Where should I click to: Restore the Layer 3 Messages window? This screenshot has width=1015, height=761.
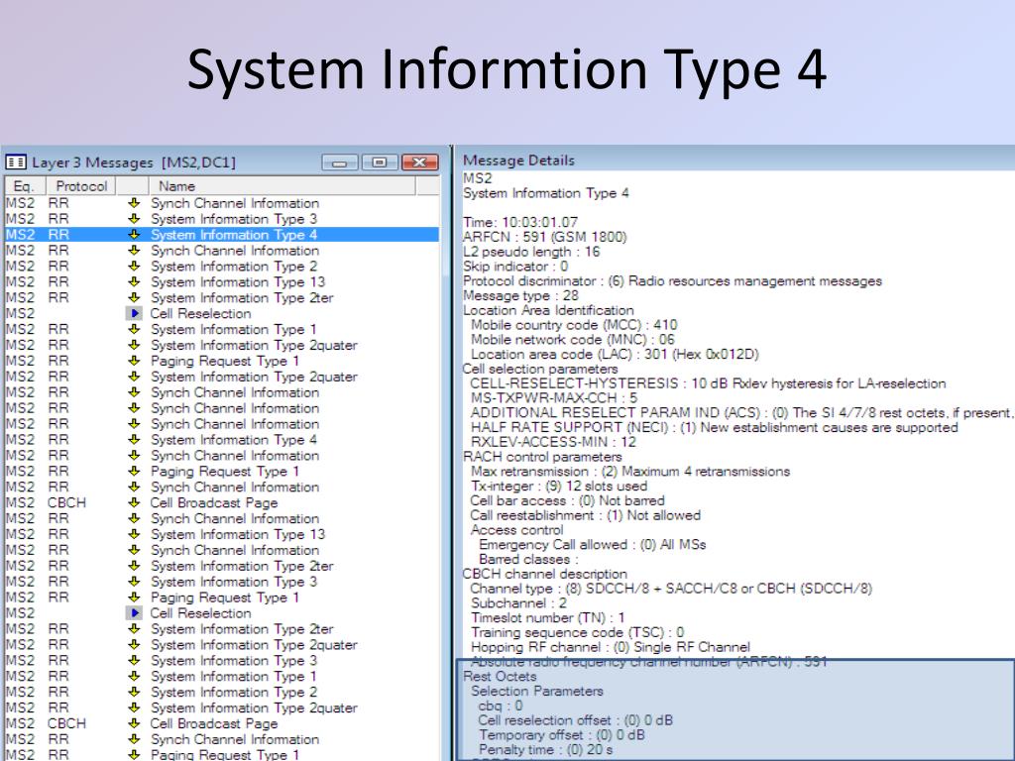[x=380, y=162]
